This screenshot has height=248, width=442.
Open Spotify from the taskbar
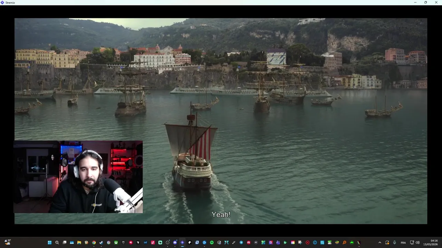[212, 242]
